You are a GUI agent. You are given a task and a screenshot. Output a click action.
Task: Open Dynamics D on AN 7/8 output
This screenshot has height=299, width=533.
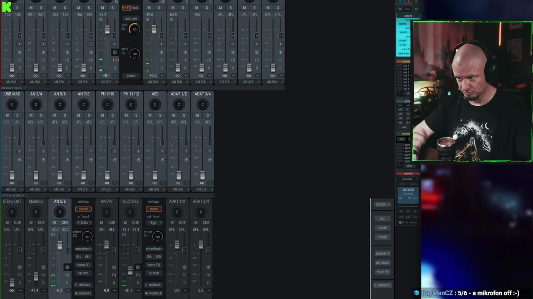click(x=114, y=283)
